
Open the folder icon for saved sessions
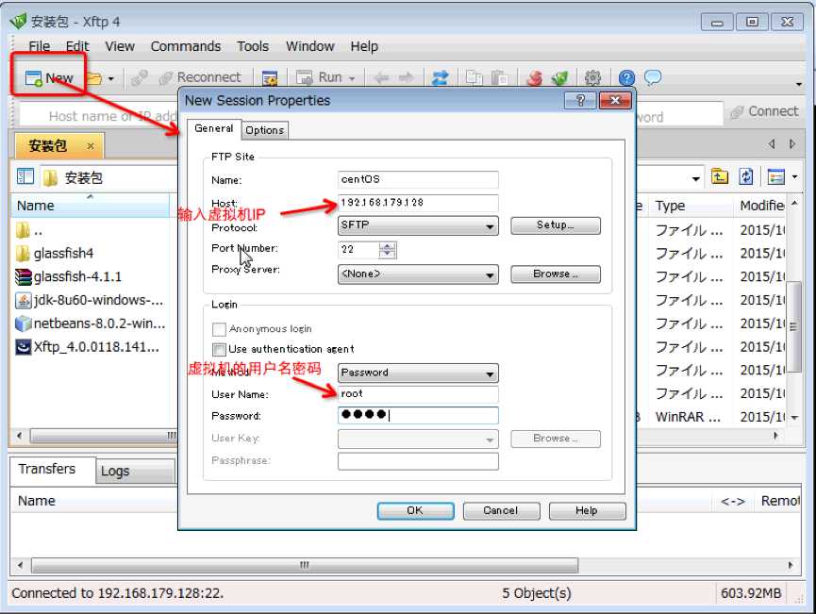pos(94,78)
